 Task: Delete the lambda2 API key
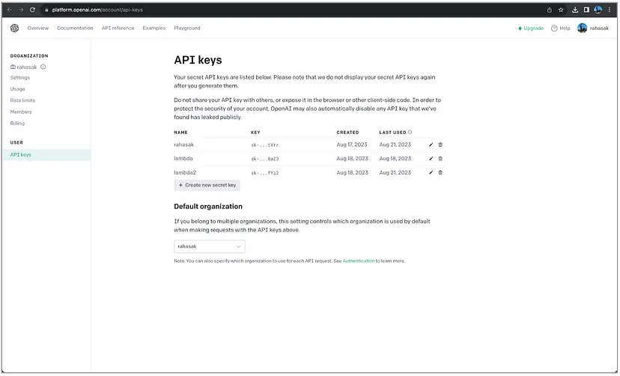[x=440, y=172]
